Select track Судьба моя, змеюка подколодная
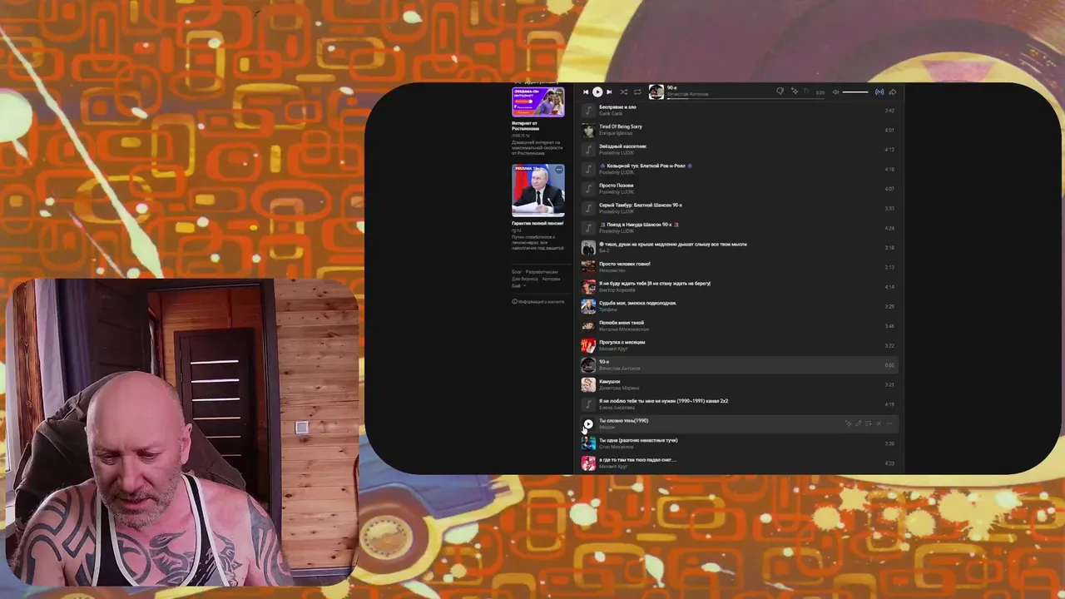This screenshot has width=1065, height=599. pos(638,303)
